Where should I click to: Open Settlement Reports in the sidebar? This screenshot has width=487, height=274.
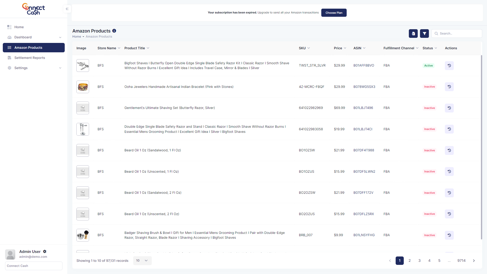coord(30,58)
